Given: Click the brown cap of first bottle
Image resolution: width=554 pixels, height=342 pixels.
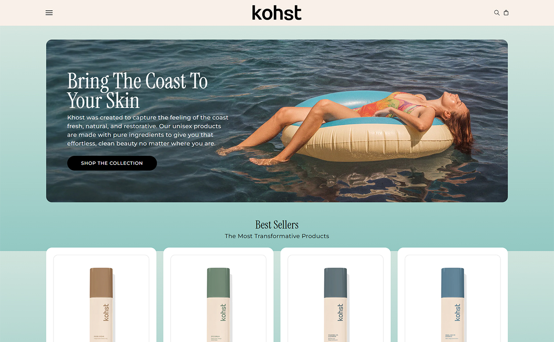Looking at the screenshot, I should (x=101, y=282).
